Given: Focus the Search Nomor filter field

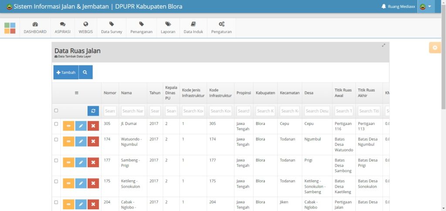Looking at the screenshot, I should [x=110, y=111].
